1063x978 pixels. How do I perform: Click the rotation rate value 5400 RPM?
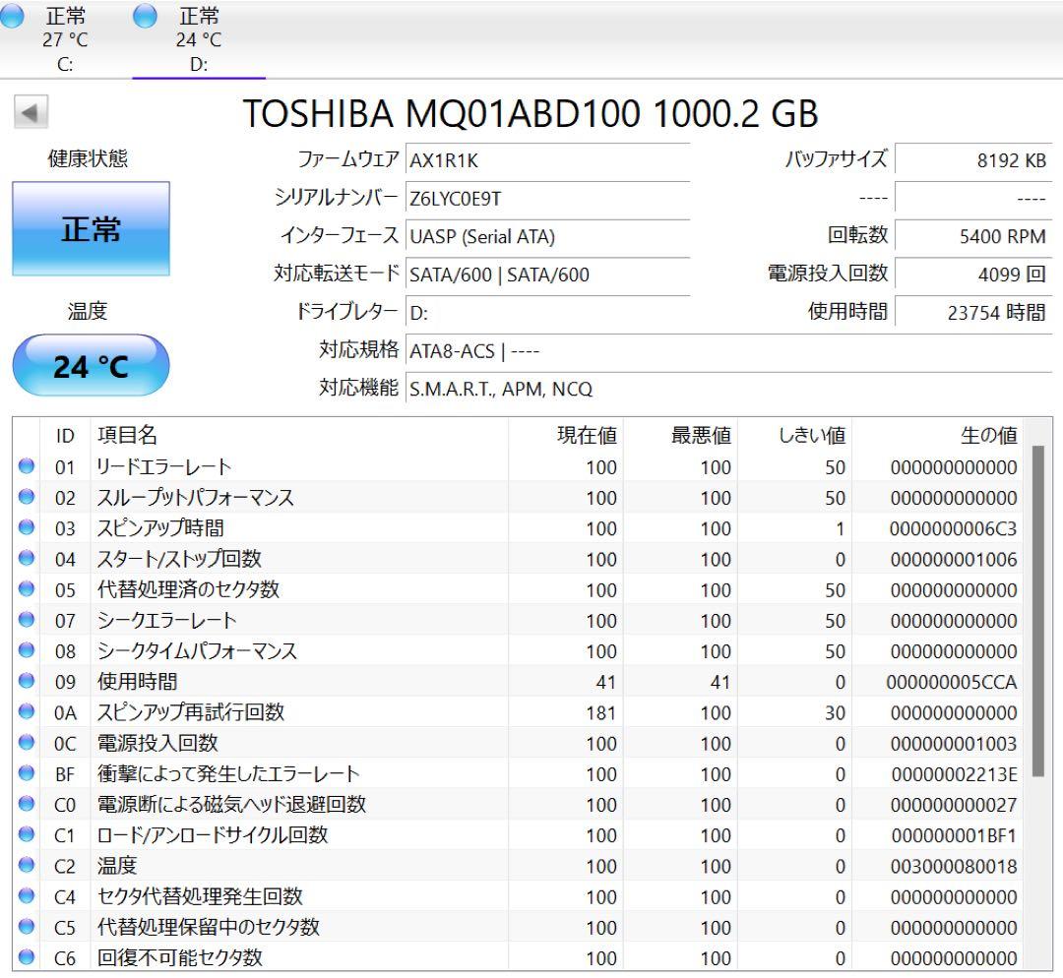[973, 236]
